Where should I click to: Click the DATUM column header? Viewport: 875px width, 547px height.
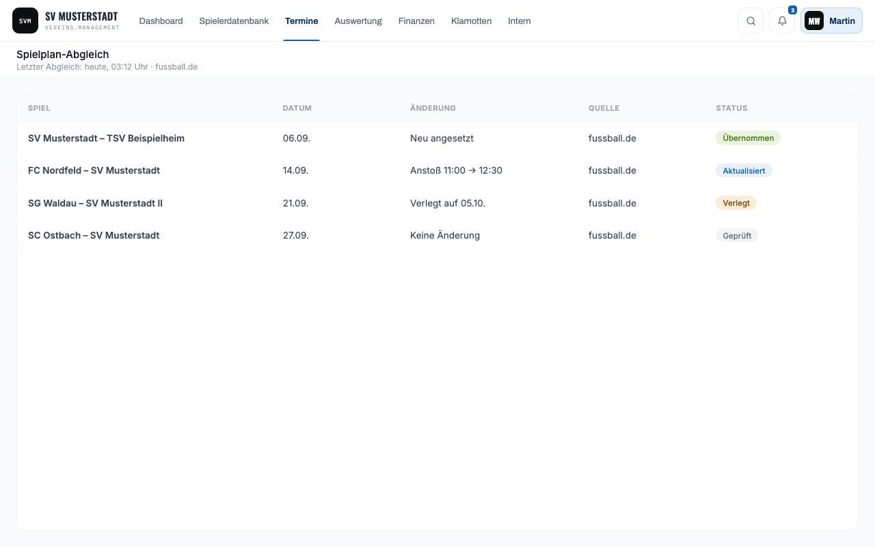pos(297,108)
